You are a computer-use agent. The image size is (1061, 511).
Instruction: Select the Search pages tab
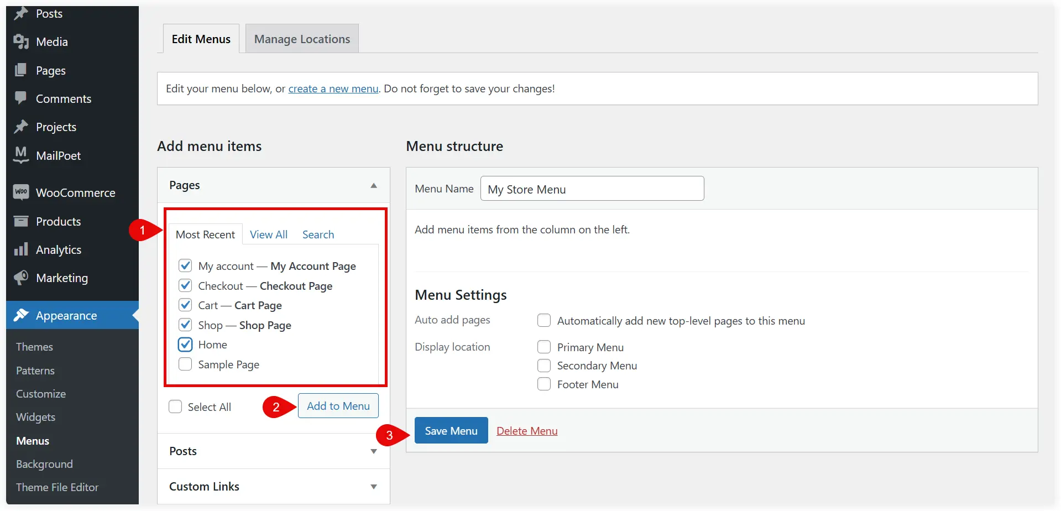pos(318,234)
